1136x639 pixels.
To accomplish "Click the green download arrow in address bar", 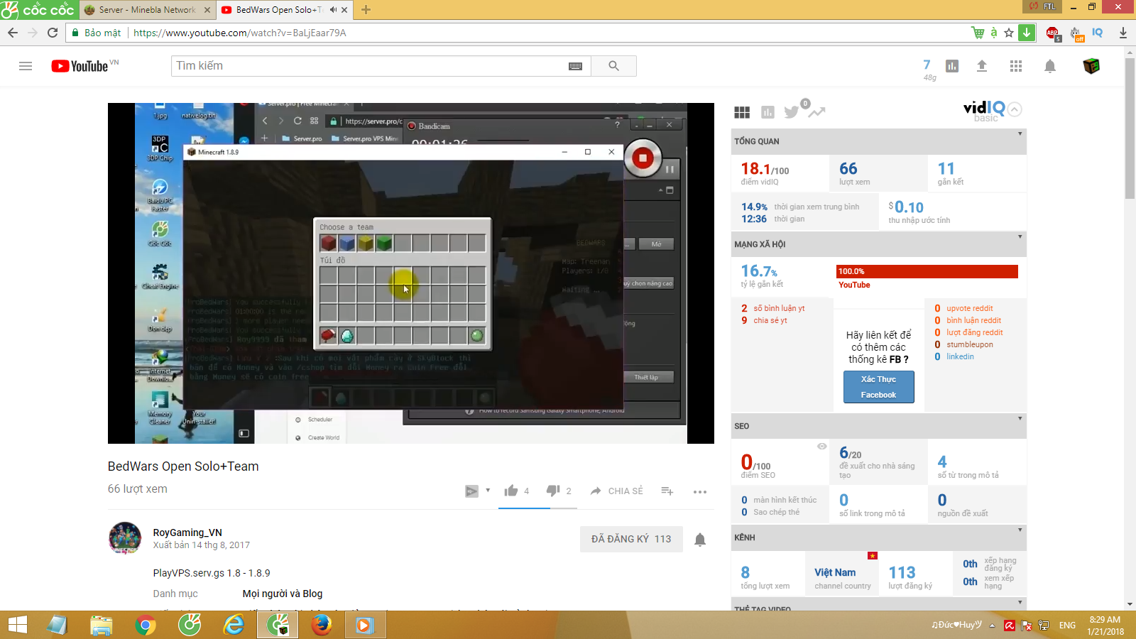I will click(x=1027, y=33).
